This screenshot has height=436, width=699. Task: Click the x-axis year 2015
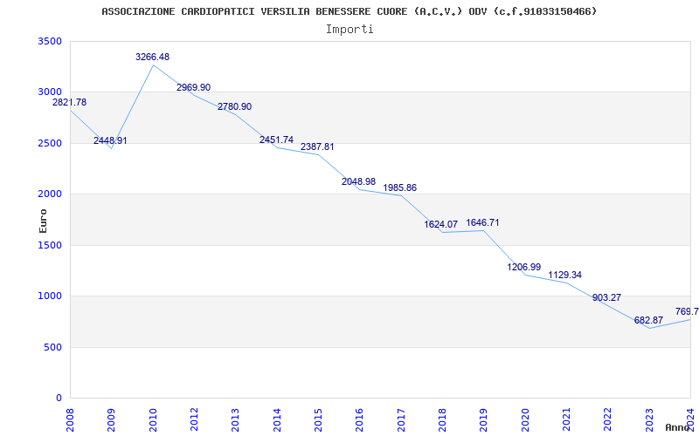coord(318,419)
